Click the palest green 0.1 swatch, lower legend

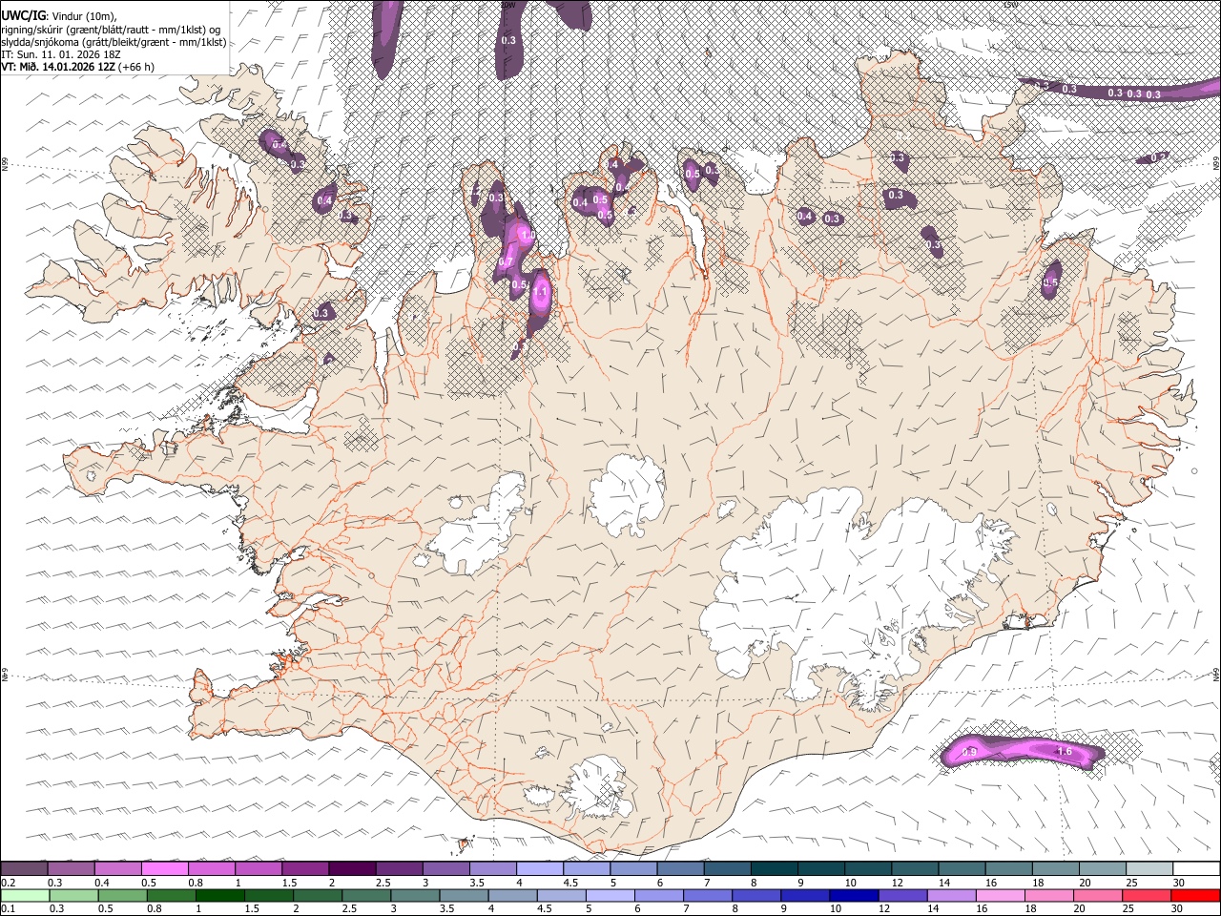tap(25, 895)
